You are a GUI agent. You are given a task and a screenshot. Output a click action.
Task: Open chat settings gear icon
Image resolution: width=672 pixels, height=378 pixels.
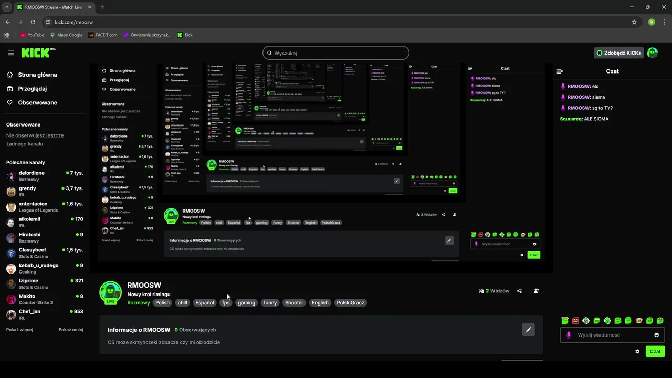point(637,351)
